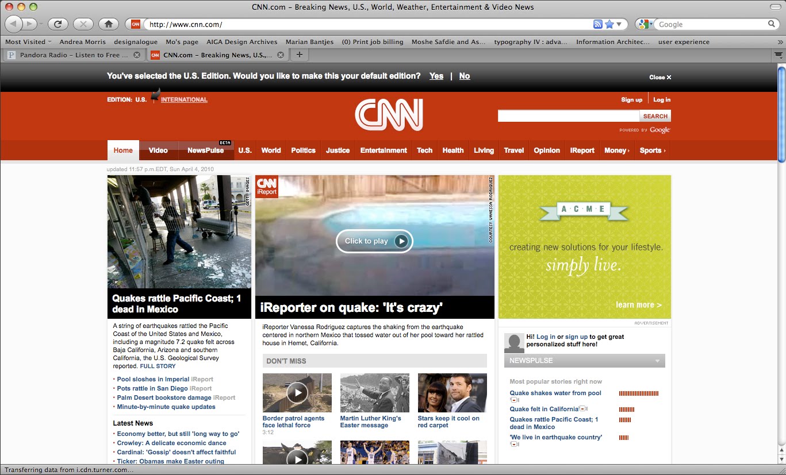Viewport: 786px width, 475px height.
Task: Play the Border patrol agents video thumbnail
Action: tap(297, 393)
